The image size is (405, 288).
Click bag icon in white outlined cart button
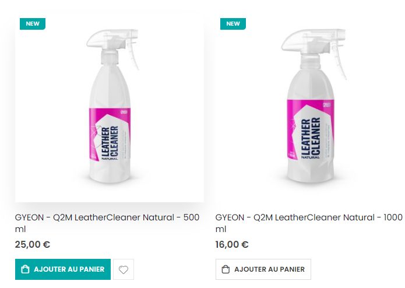(226, 269)
